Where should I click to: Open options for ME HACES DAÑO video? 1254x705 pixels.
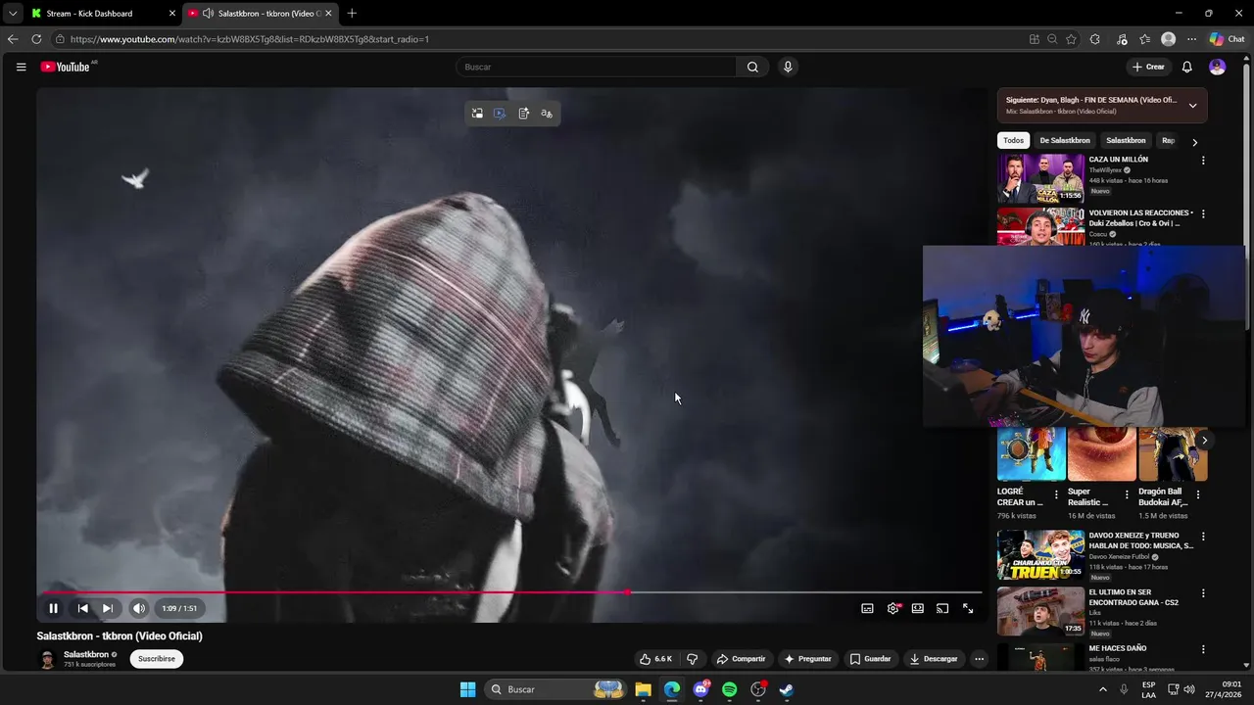click(x=1203, y=649)
